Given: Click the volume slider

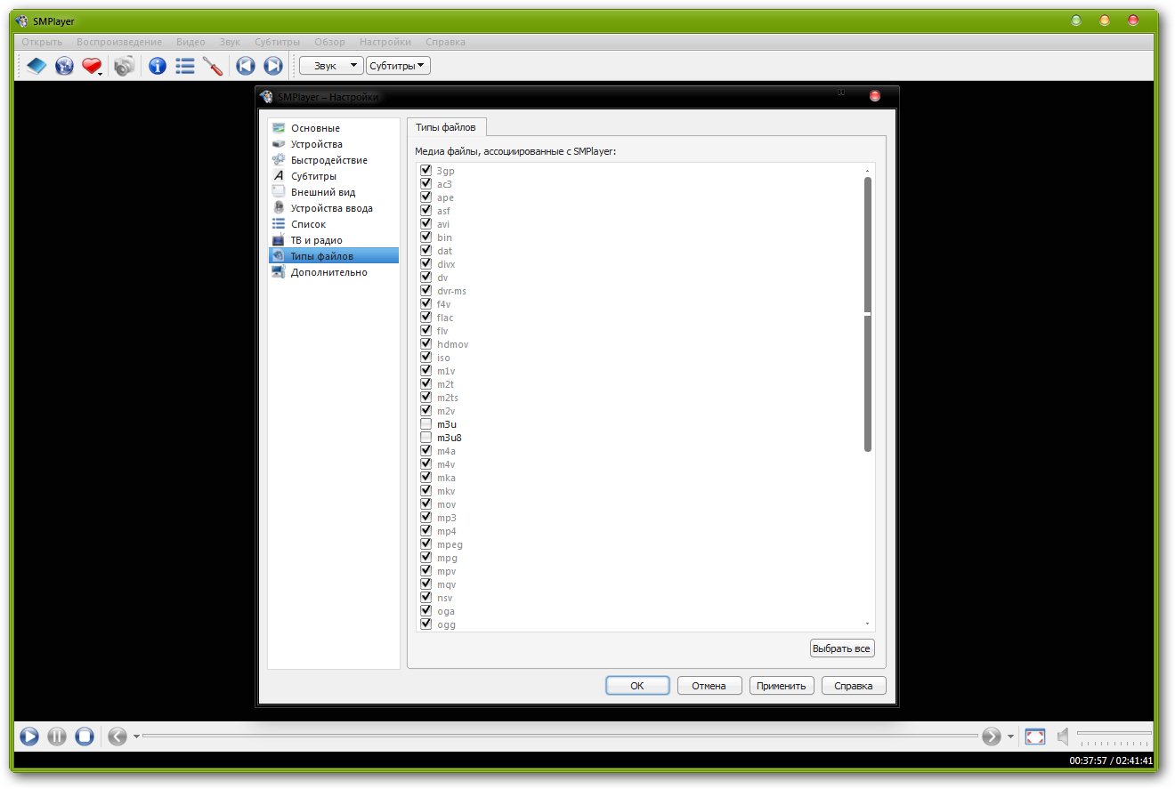Looking at the screenshot, I should [x=1114, y=737].
